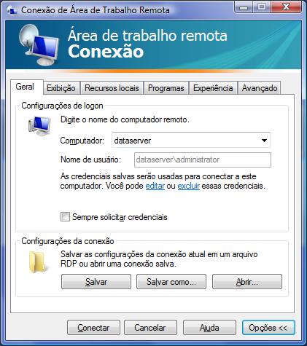The height and width of the screenshot is (346, 307).
Task: Click the computer icon in logon settings
Action: point(39,126)
